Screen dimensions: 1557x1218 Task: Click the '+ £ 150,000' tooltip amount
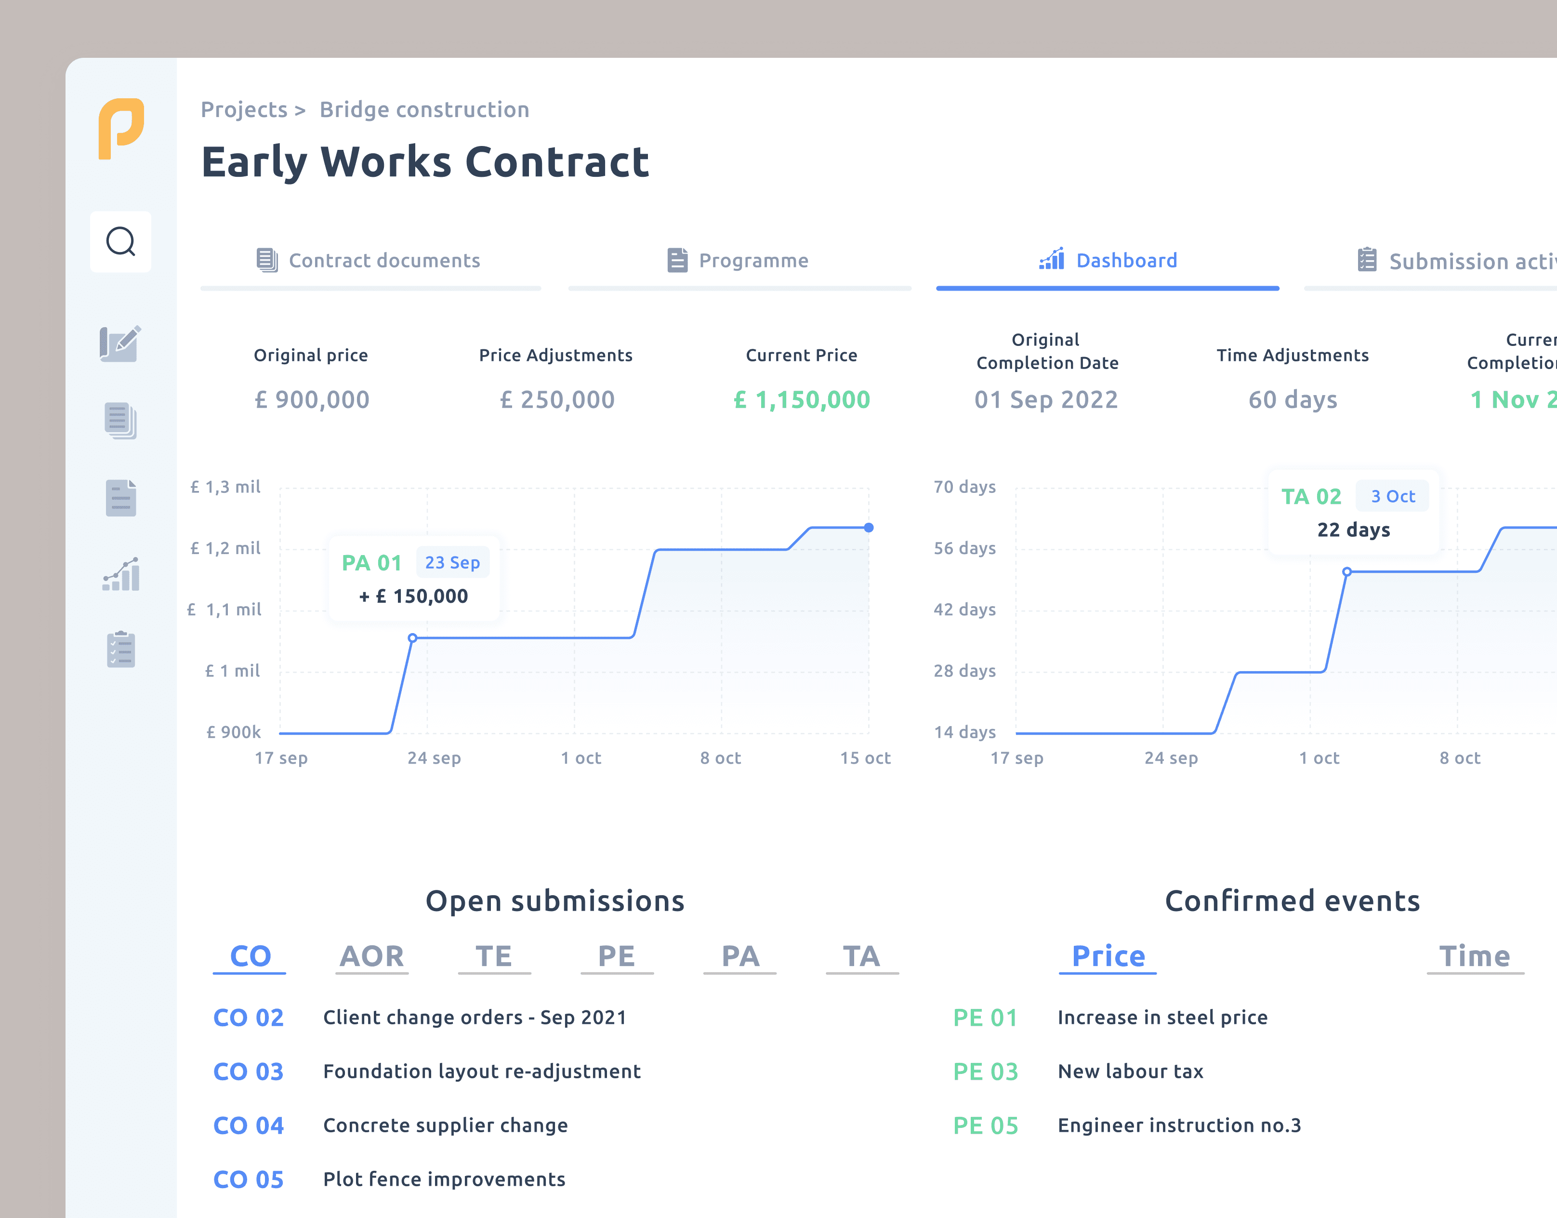(413, 596)
